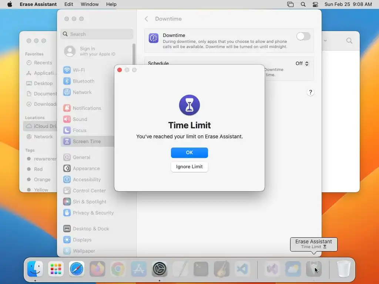
Task: Open the Apple menu
Action: (x=10, y=4)
